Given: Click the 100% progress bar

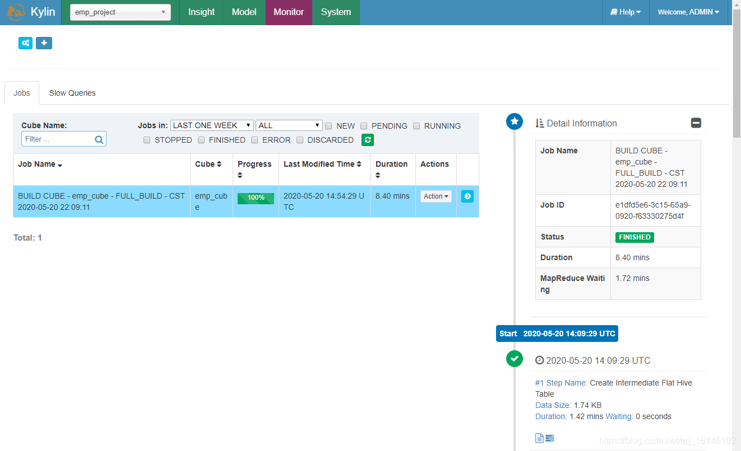Looking at the screenshot, I should click(256, 198).
